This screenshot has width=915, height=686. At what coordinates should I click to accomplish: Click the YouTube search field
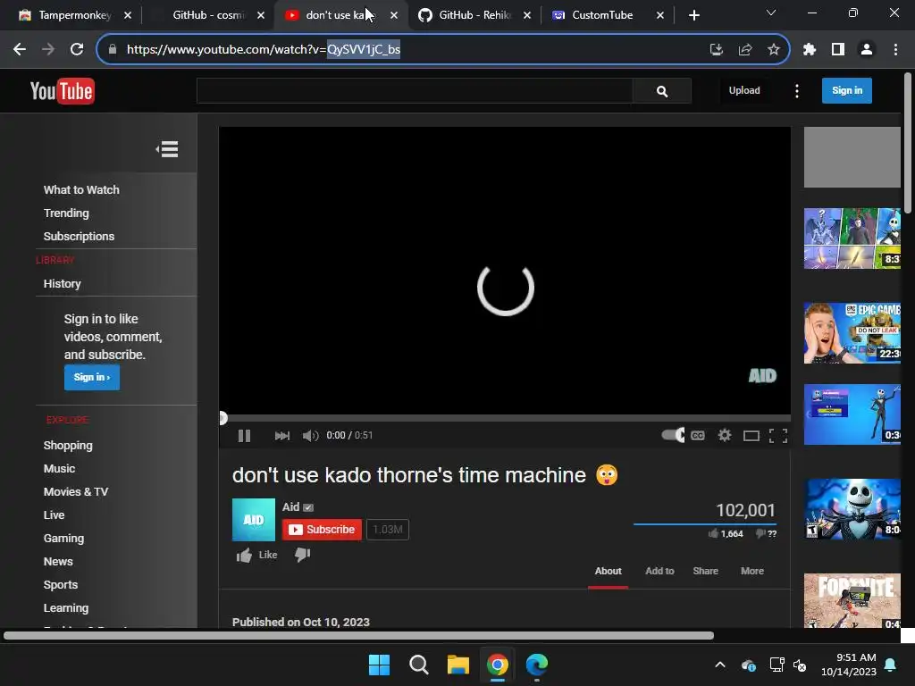click(x=415, y=91)
